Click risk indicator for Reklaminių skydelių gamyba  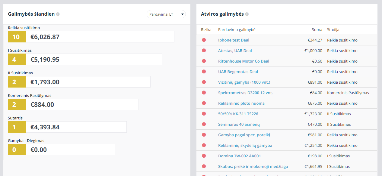[204, 145]
